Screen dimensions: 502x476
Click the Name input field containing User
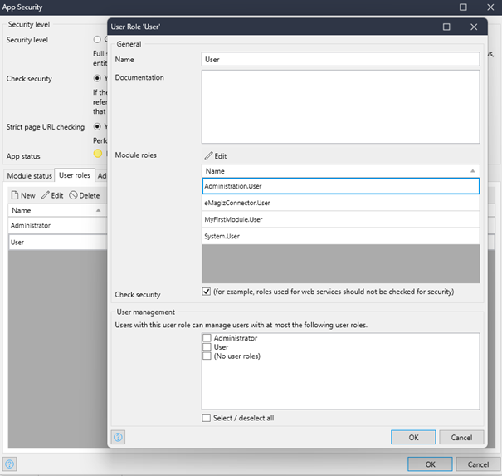pyautogui.click(x=341, y=59)
